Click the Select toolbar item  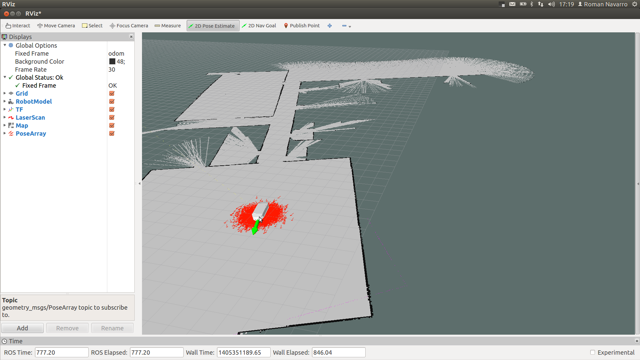(92, 26)
